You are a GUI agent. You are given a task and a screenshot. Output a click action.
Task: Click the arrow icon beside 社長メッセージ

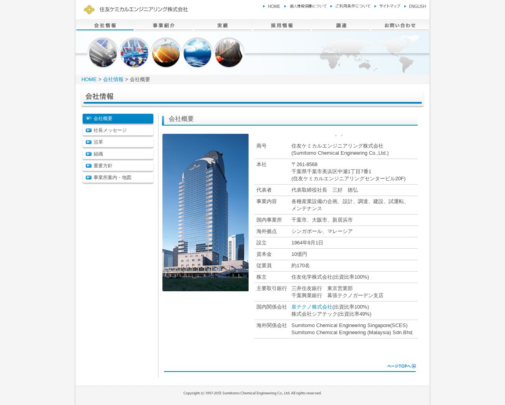(88, 130)
